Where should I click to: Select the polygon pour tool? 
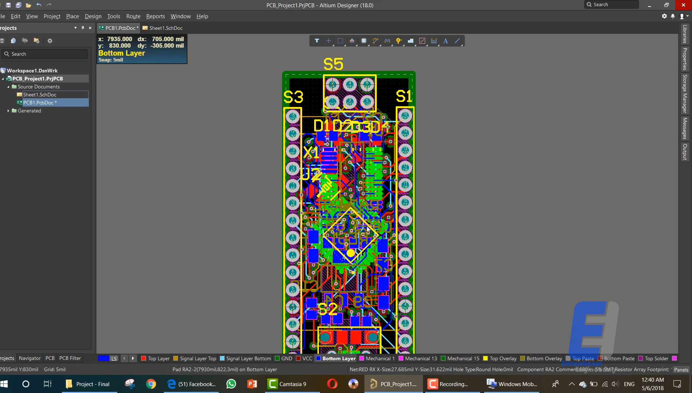[410, 41]
